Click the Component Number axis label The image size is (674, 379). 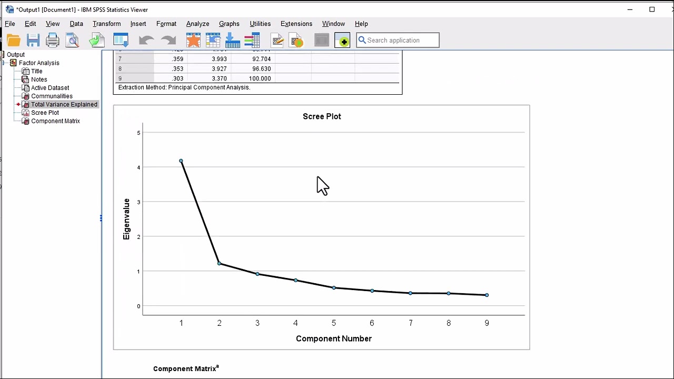pyautogui.click(x=334, y=338)
